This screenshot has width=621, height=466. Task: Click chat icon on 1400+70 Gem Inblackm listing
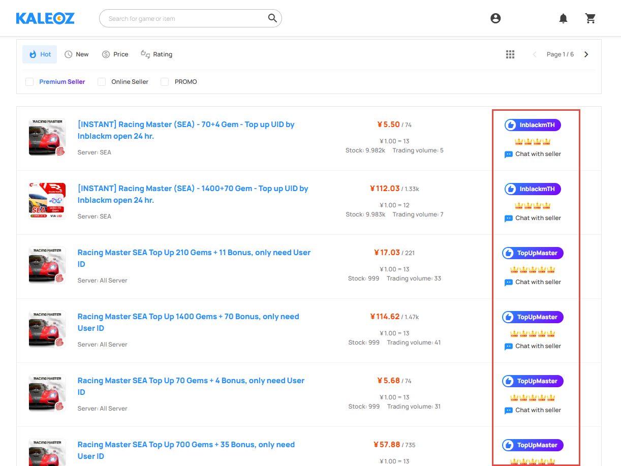[508, 219]
